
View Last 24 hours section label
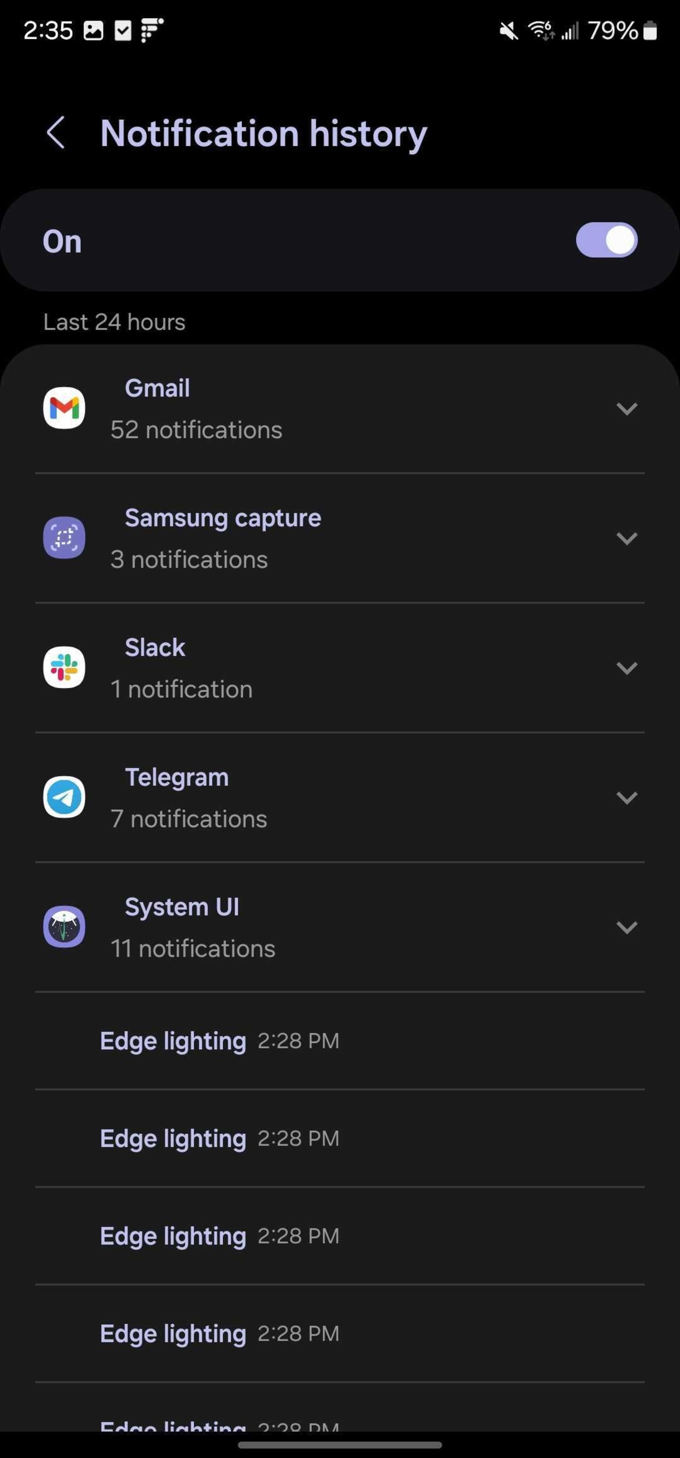[113, 322]
